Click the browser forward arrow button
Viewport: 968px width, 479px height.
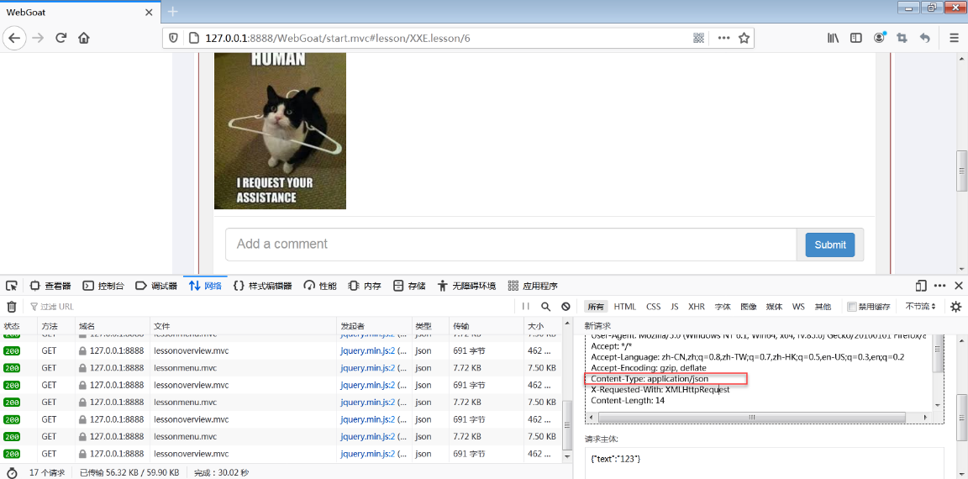38,38
